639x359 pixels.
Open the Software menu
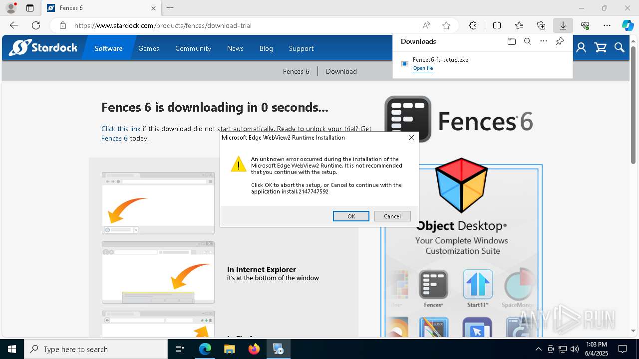tap(108, 48)
